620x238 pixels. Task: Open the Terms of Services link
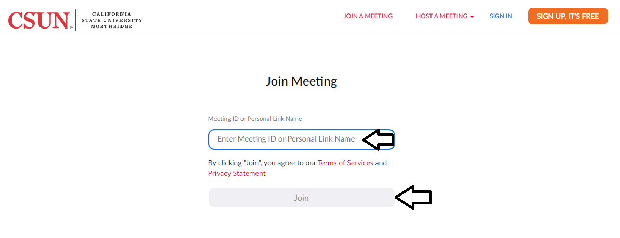[x=346, y=163]
